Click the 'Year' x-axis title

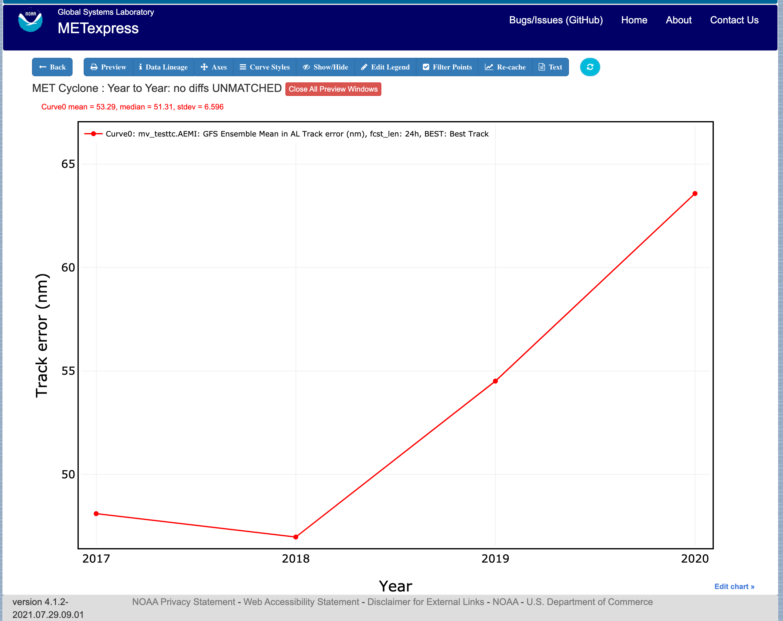pos(395,586)
